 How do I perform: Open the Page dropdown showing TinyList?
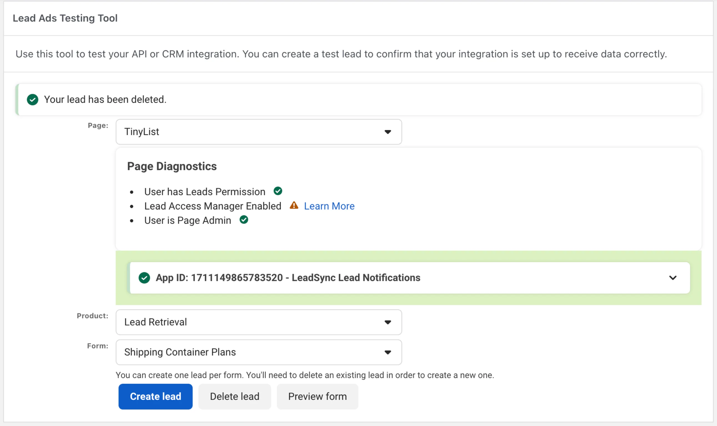coord(259,132)
